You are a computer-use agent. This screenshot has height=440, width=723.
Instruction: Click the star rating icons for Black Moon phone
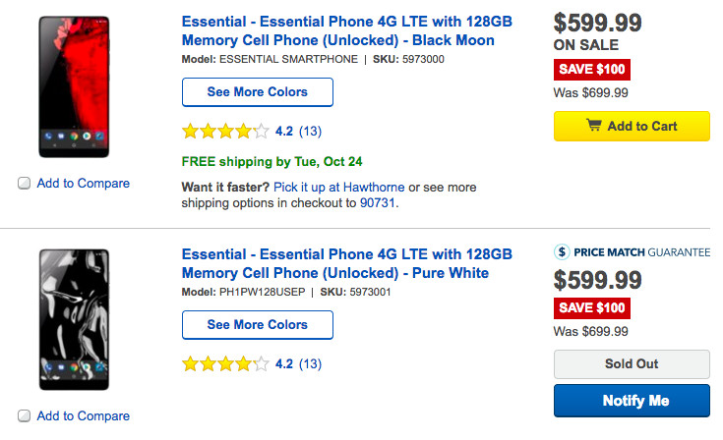pyautogui.click(x=224, y=130)
